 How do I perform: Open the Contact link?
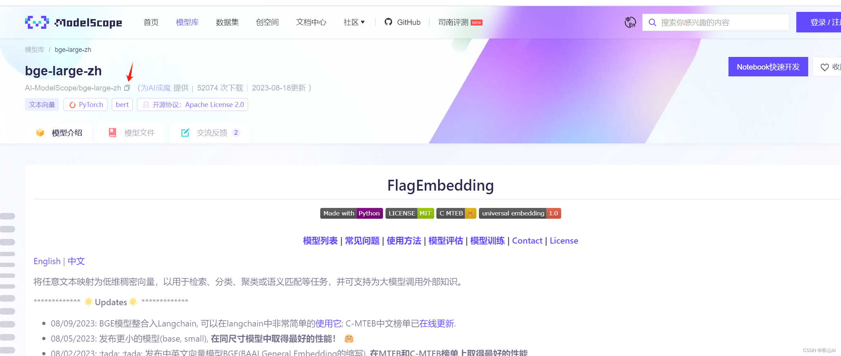(527, 241)
